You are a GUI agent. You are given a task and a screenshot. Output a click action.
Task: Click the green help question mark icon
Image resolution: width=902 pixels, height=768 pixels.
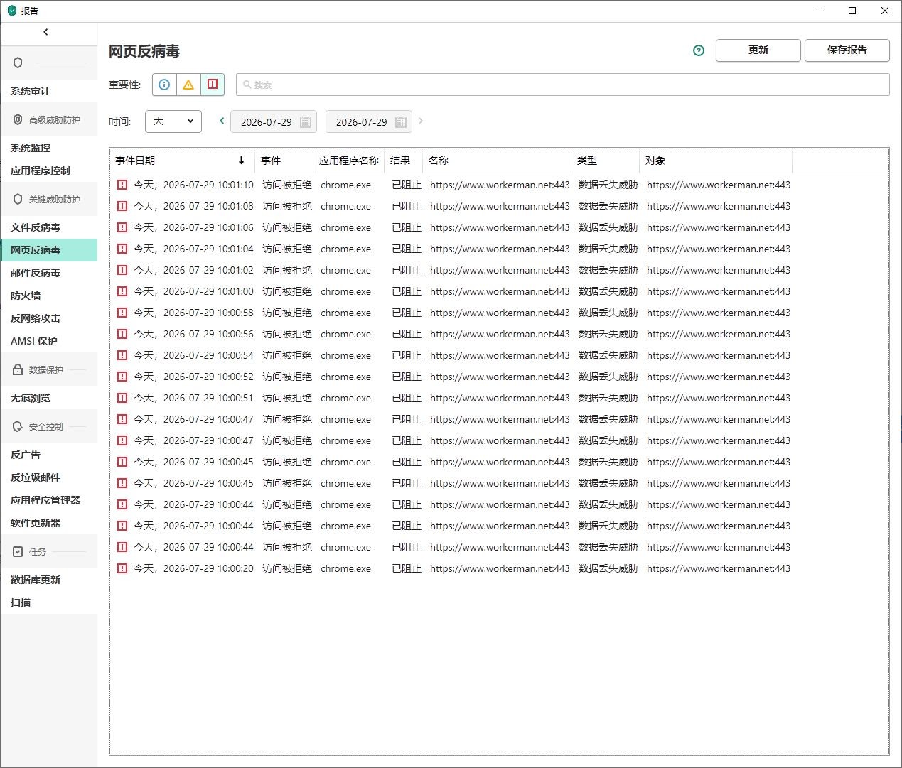click(699, 50)
